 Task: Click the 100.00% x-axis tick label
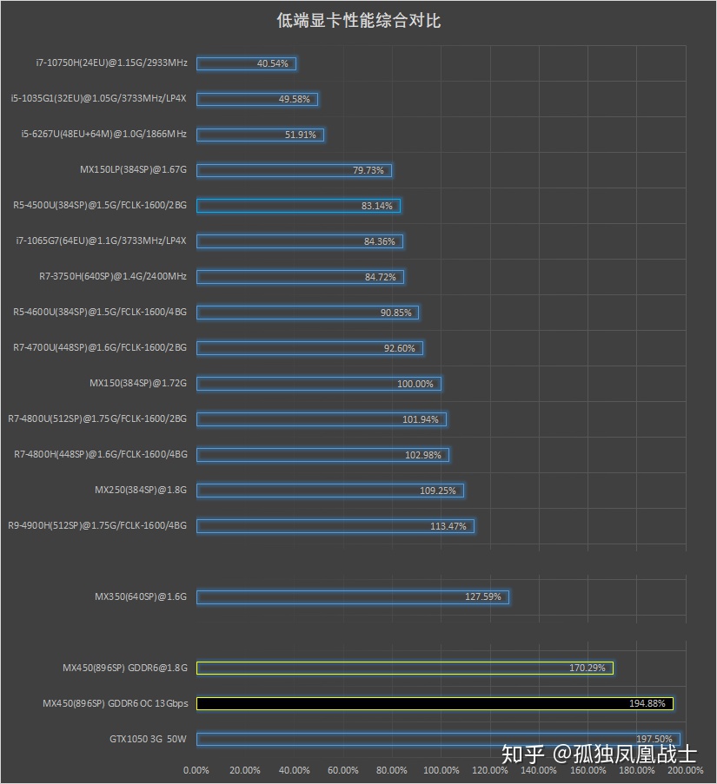tap(441, 770)
